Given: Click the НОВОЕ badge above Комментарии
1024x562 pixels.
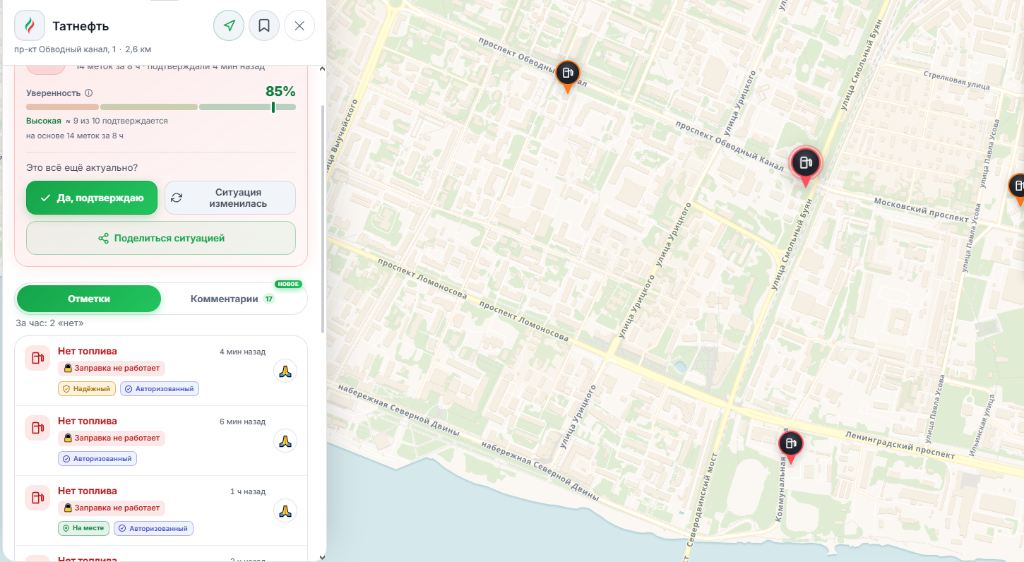Looking at the screenshot, I should pos(288,285).
